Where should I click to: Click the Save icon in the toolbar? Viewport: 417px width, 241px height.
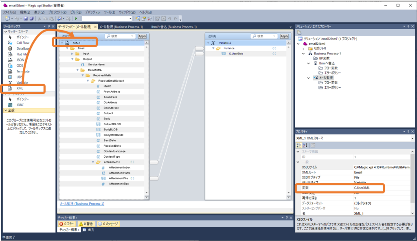pos(26,19)
